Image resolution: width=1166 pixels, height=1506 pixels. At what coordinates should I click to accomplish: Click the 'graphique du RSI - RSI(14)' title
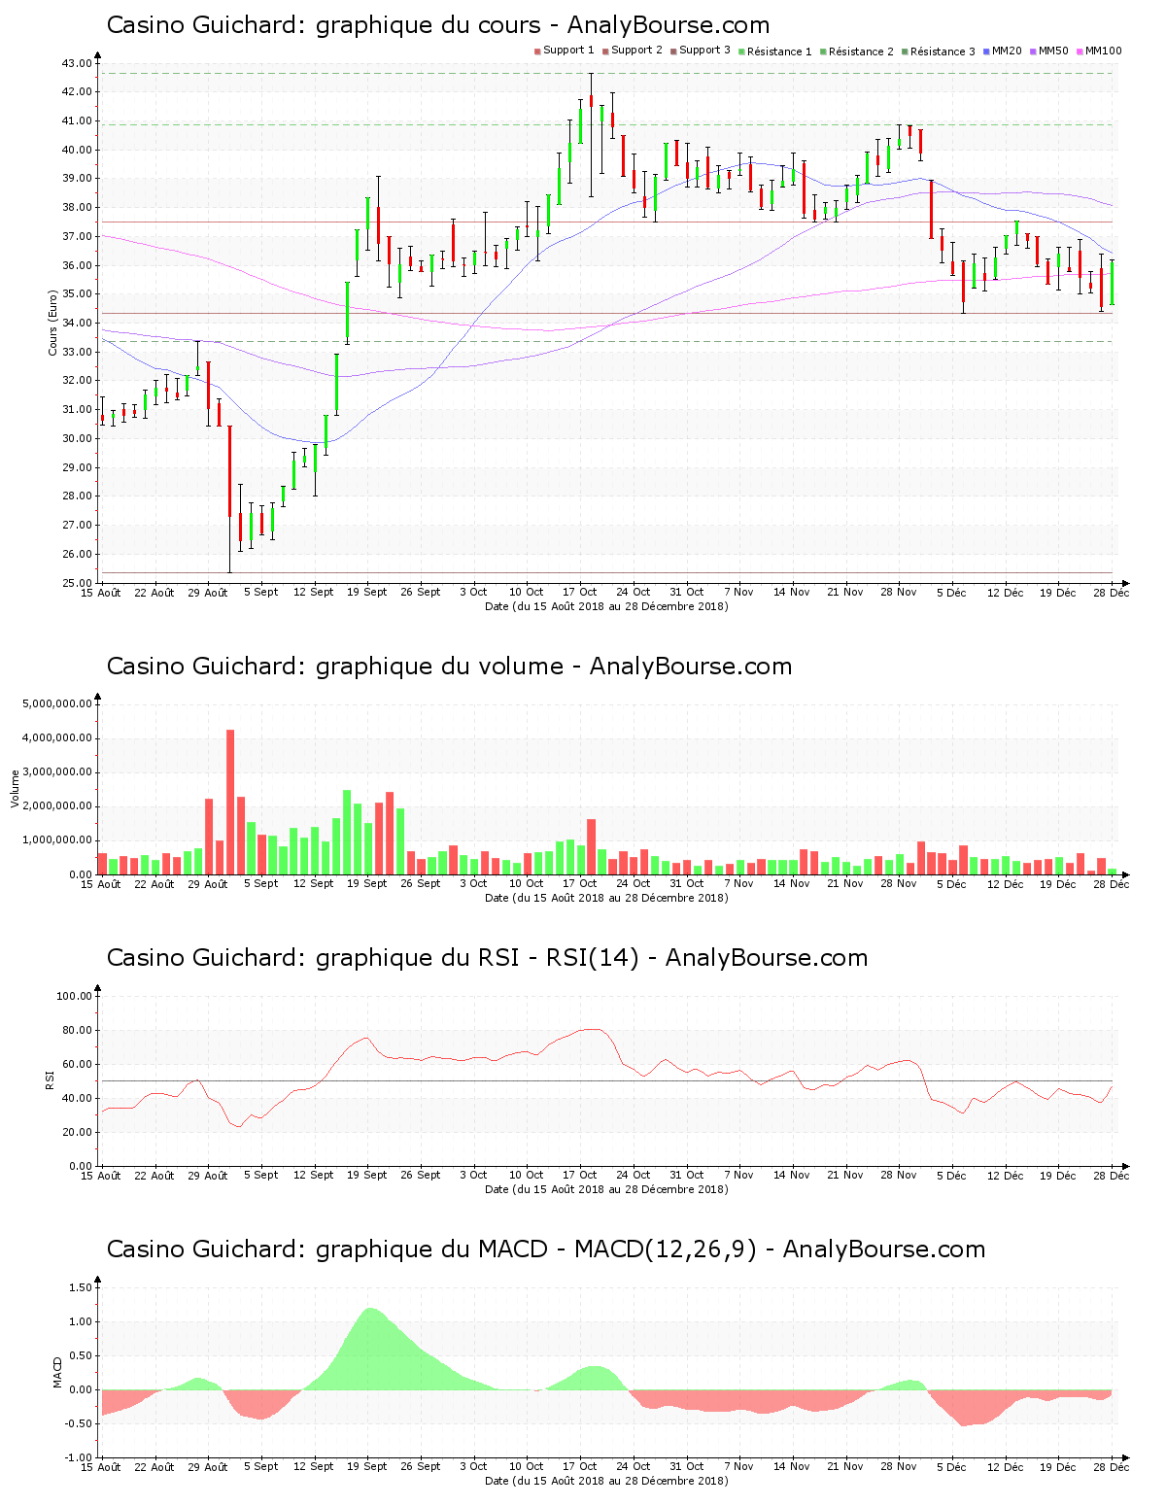click(x=487, y=958)
